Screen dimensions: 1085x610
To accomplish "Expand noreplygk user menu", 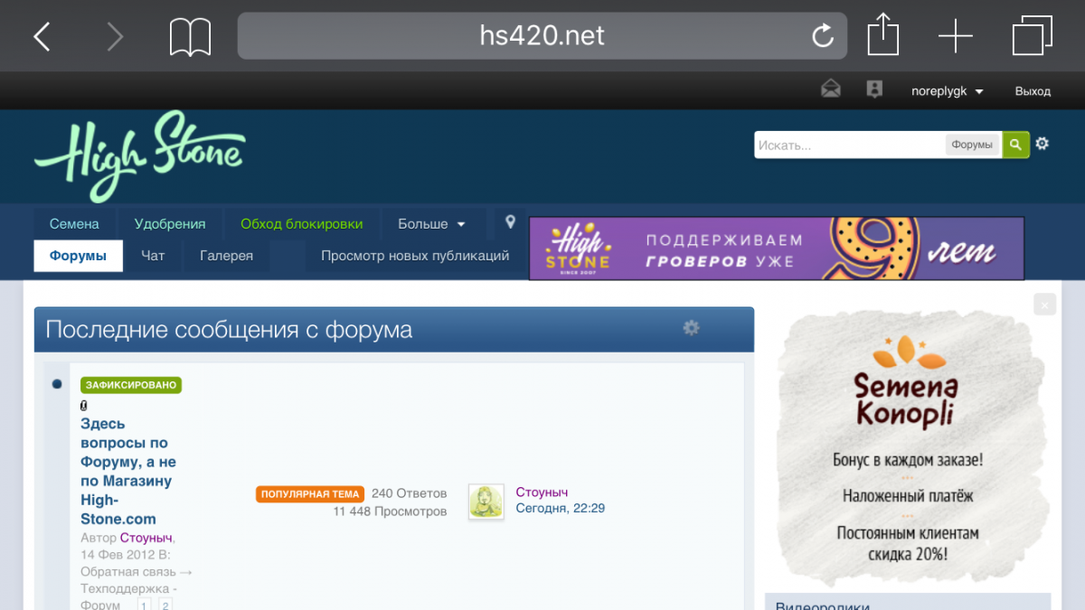I will pyautogui.click(x=947, y=91).
